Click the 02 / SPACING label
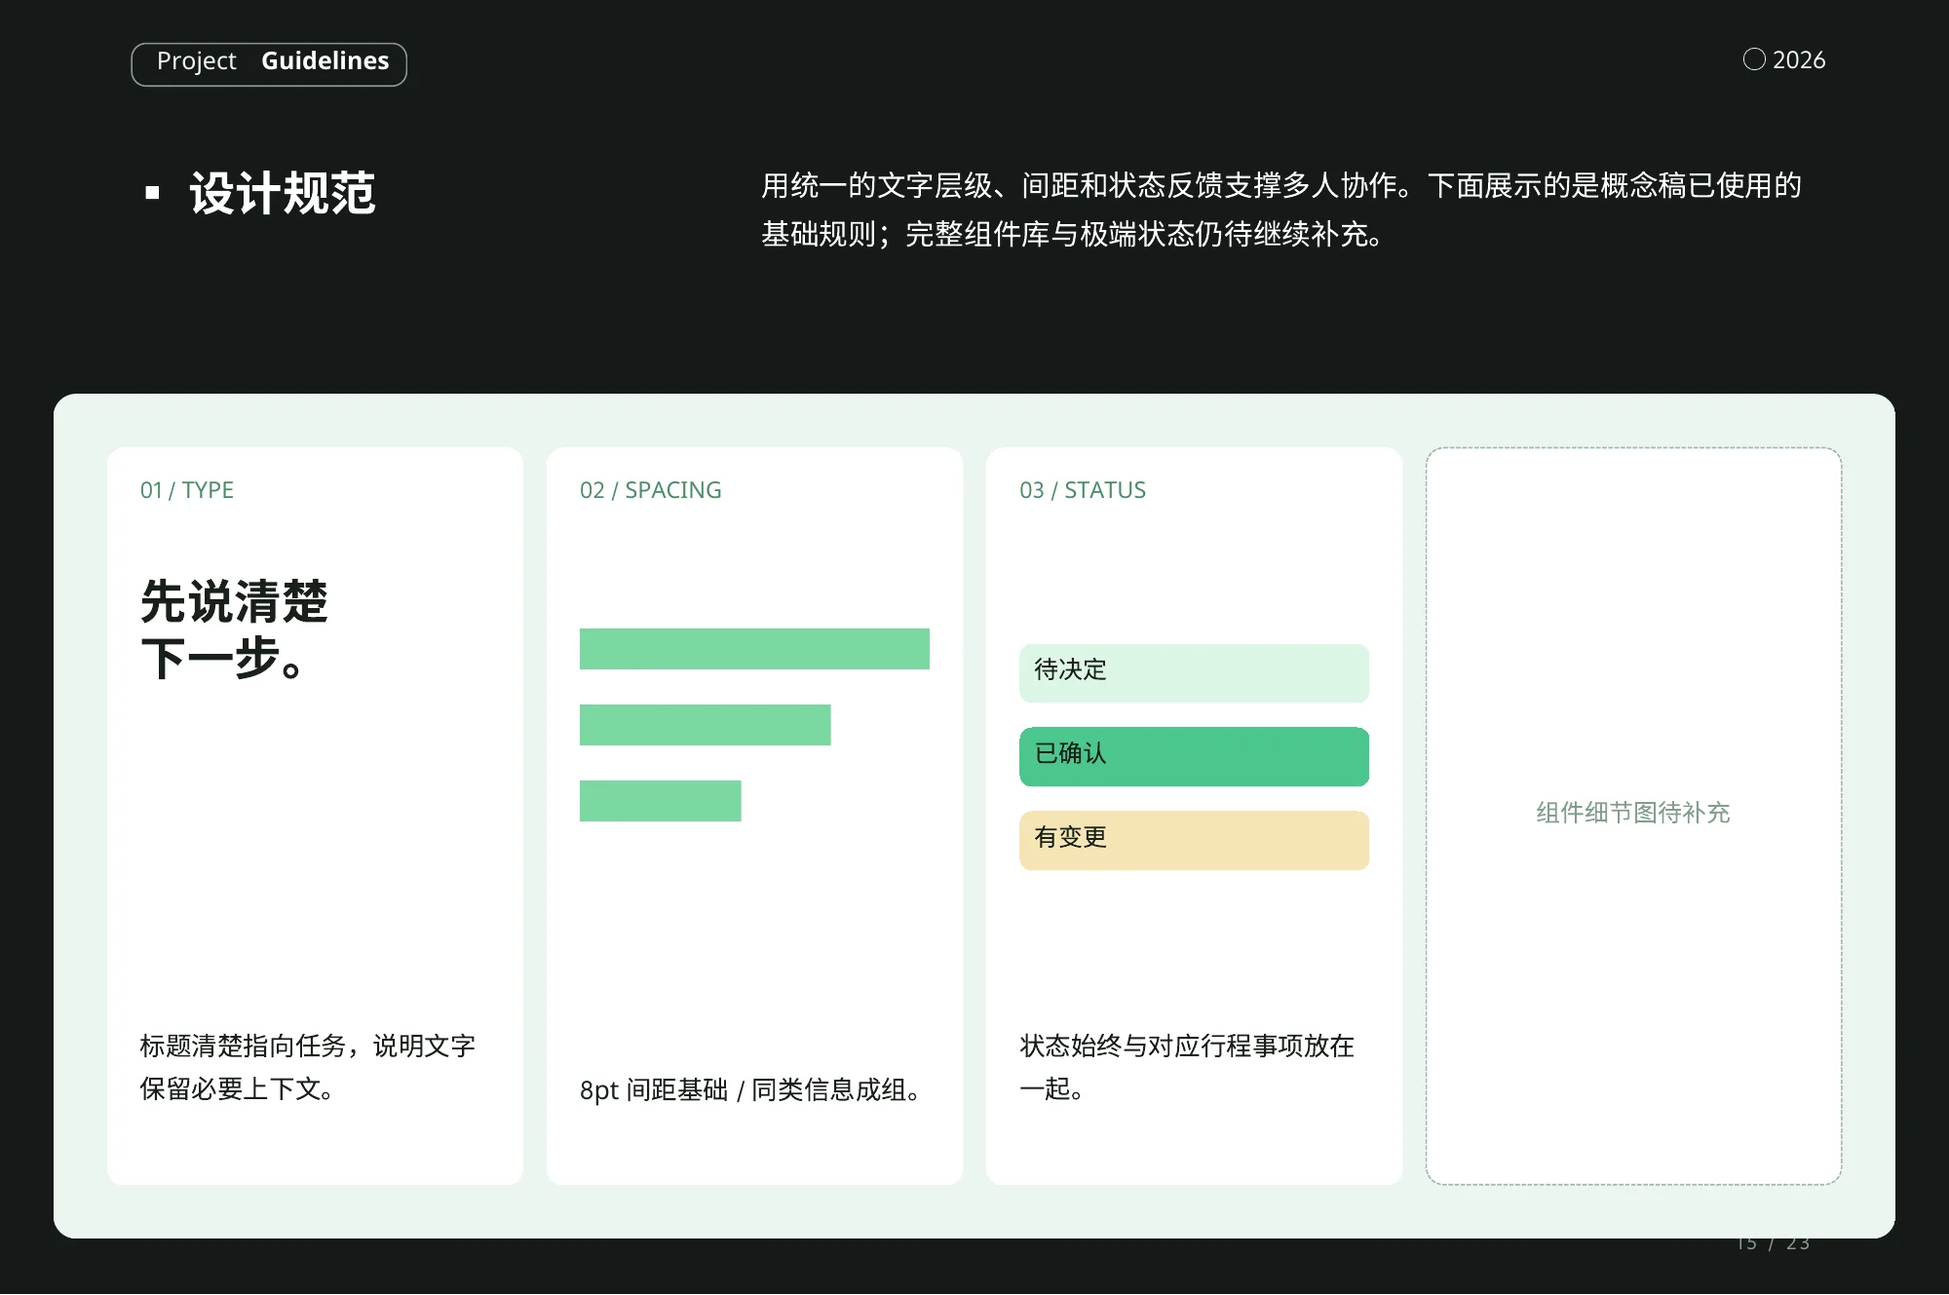Screen dimensions: 1949x1295 click(x=651, y=490)
